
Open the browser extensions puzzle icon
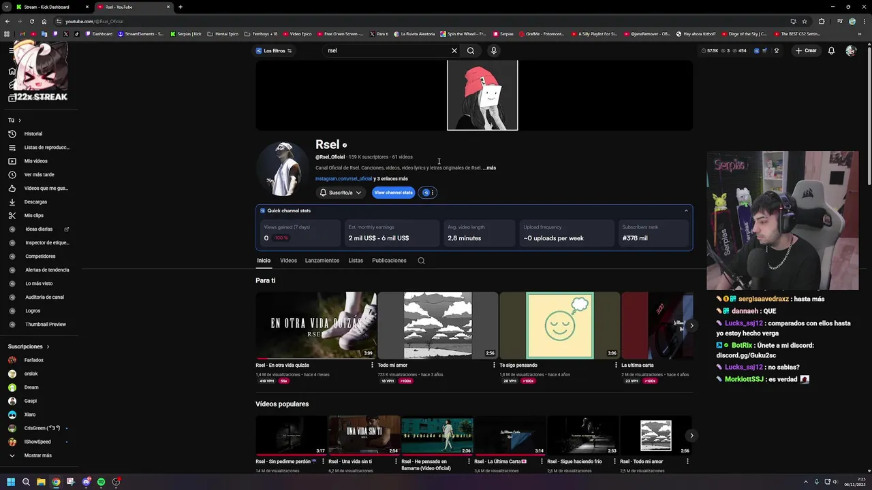(x=822, y=21)
